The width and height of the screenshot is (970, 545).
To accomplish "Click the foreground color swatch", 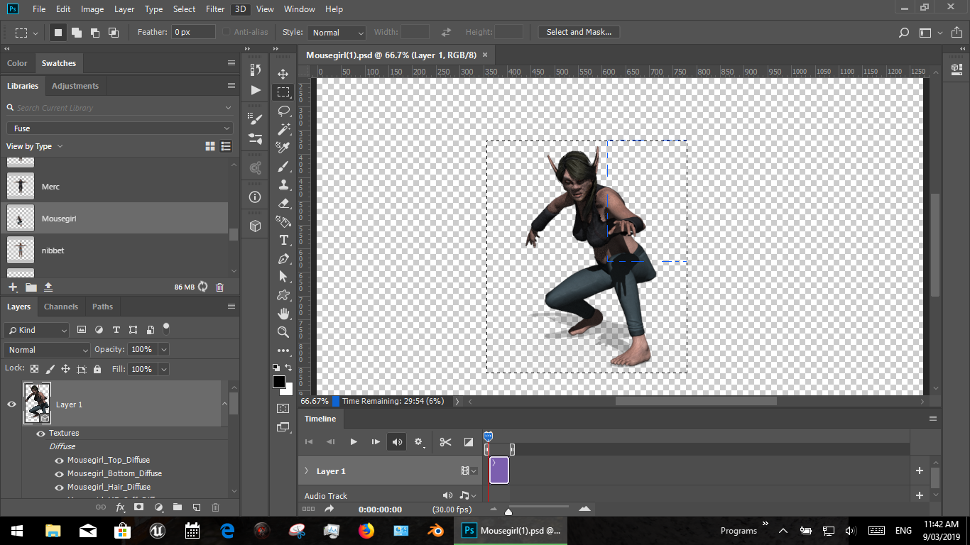I will [x=279, y=382].
